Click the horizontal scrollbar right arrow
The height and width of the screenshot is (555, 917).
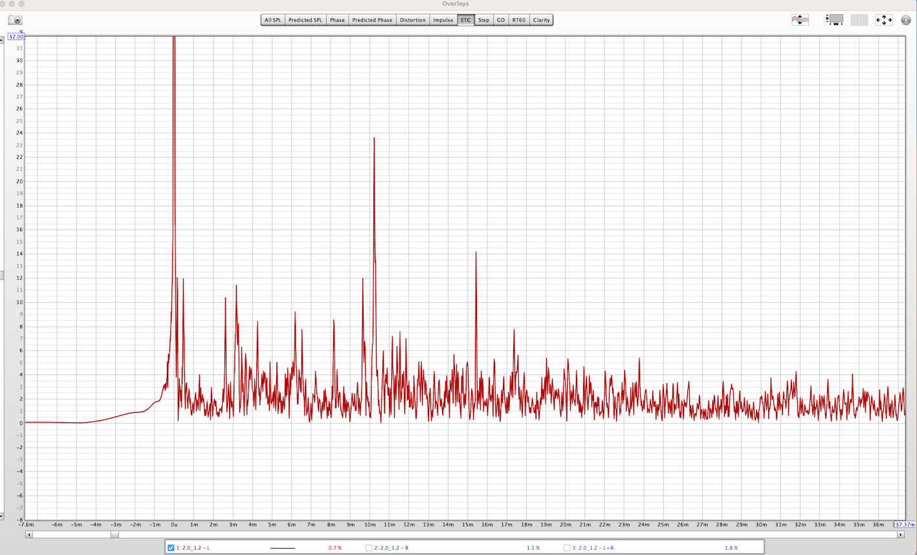(902, 534)
